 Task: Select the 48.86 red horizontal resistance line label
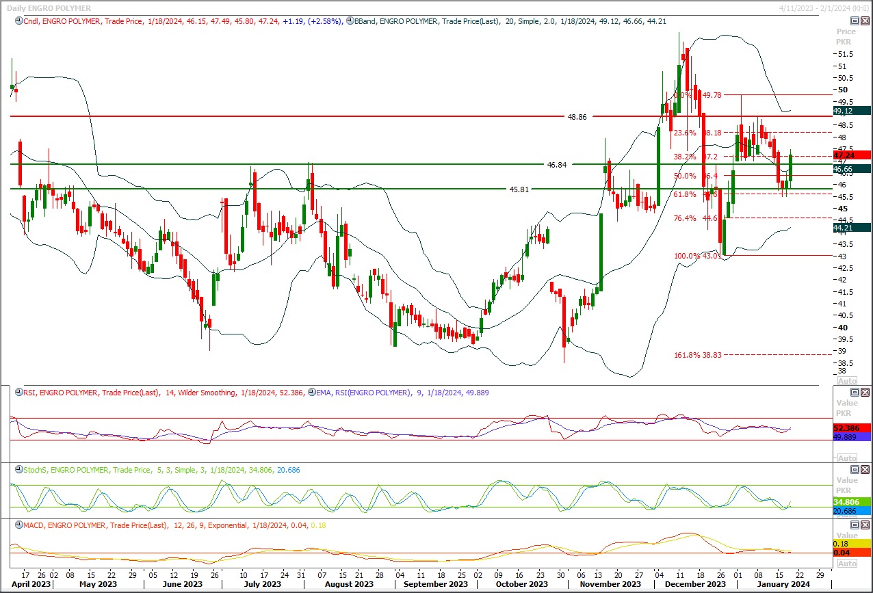(x=577, y=117)
